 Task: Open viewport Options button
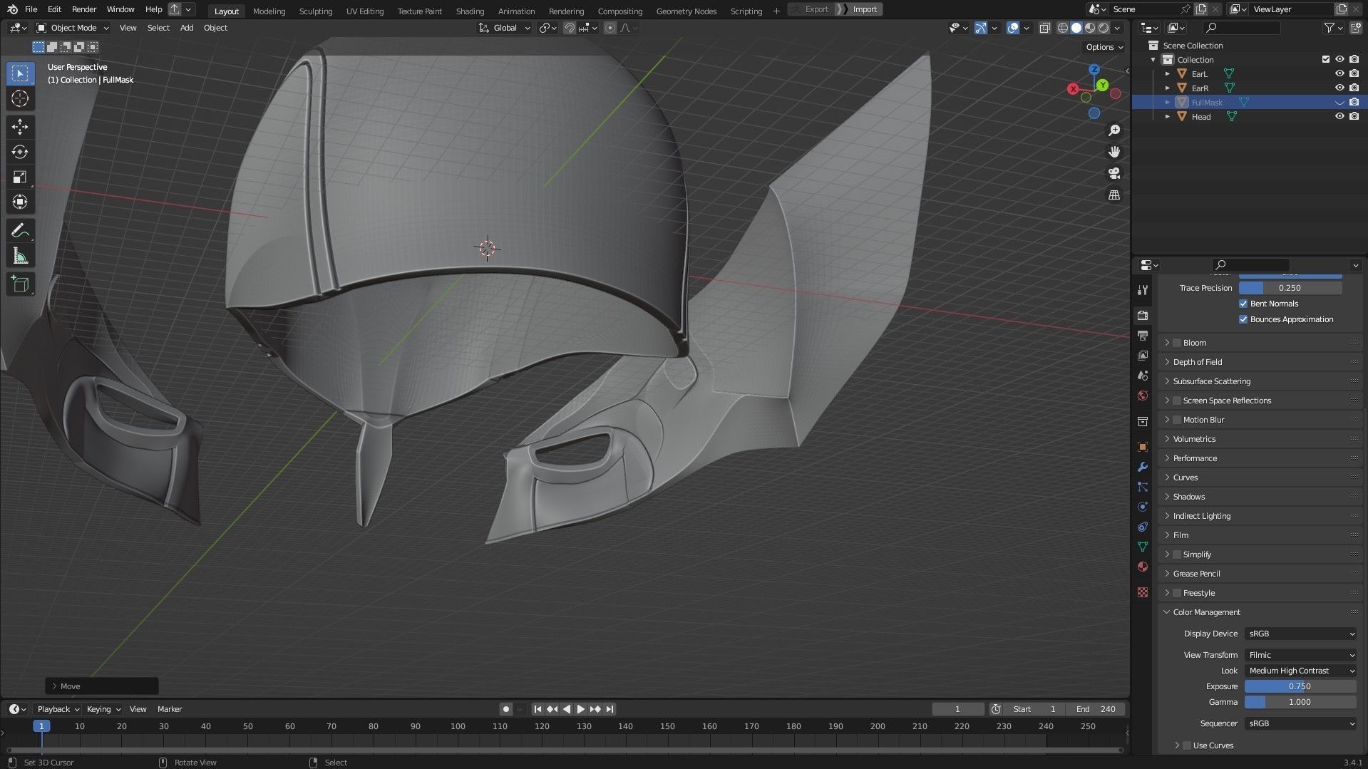[1104, 47]
